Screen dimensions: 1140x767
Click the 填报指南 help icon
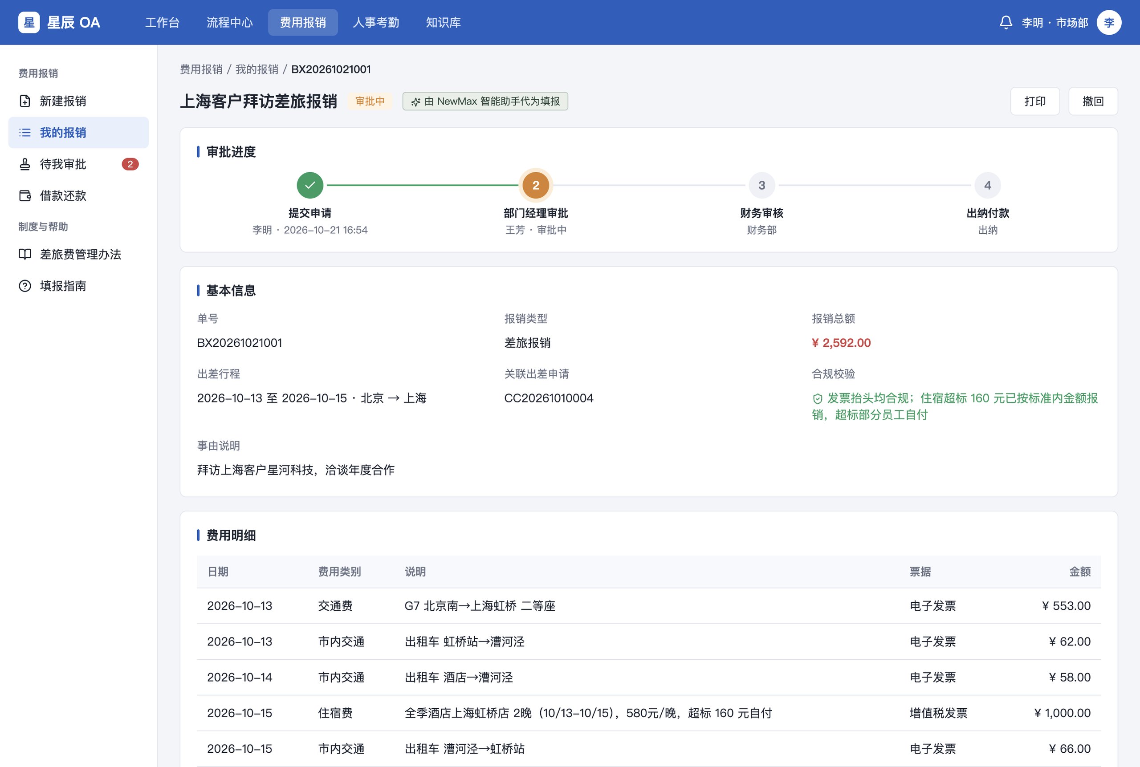[x=25, y=286]
